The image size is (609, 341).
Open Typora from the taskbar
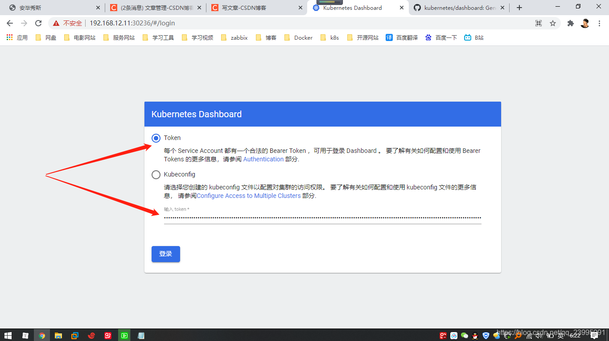click(25, 335)
